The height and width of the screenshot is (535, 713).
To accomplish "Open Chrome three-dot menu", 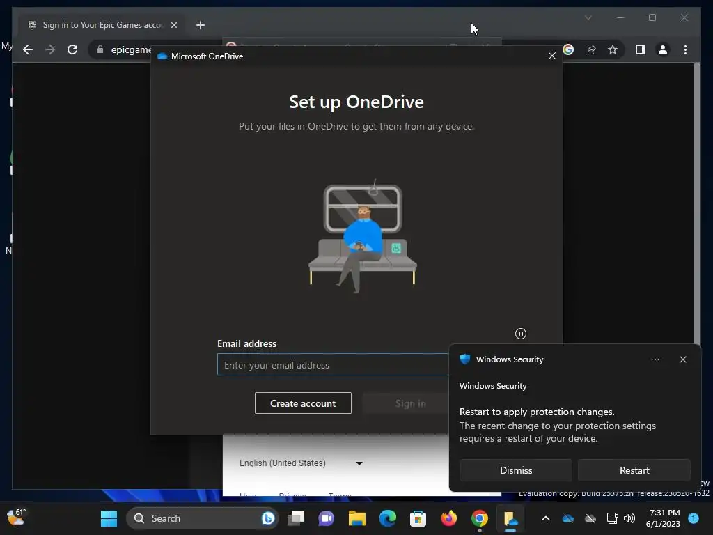I will [x=685, y=49].
